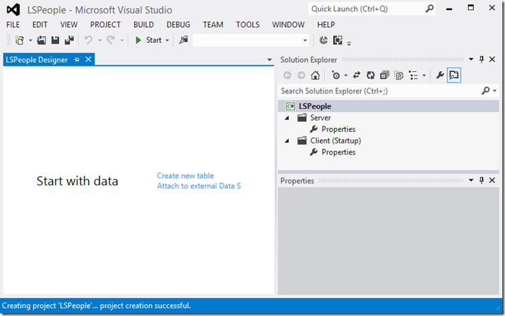Close the Properties panel
Image resolution: width=505 pixels, height=316 pixels.
tap(492, 180)
